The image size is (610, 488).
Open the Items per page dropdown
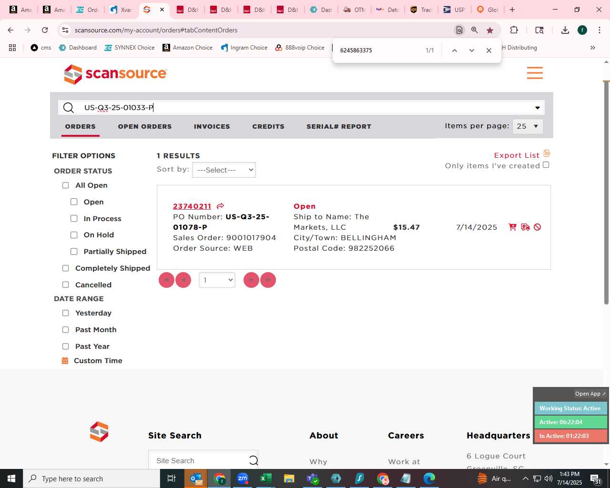click(528, 126)
